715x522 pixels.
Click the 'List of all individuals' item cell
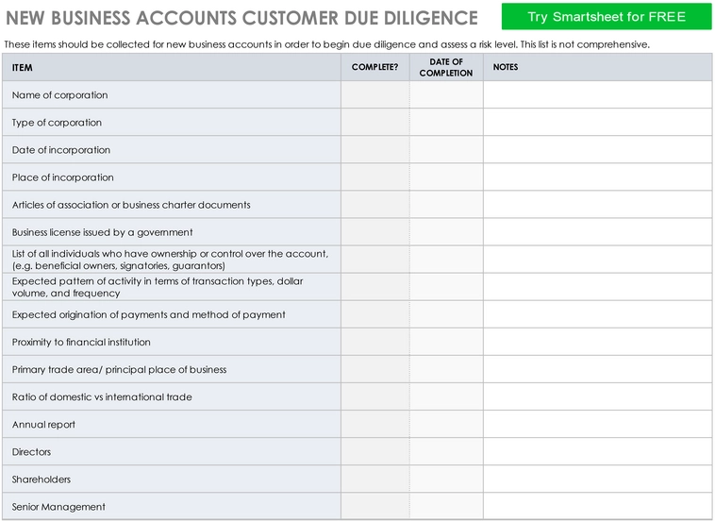[172, 260]
